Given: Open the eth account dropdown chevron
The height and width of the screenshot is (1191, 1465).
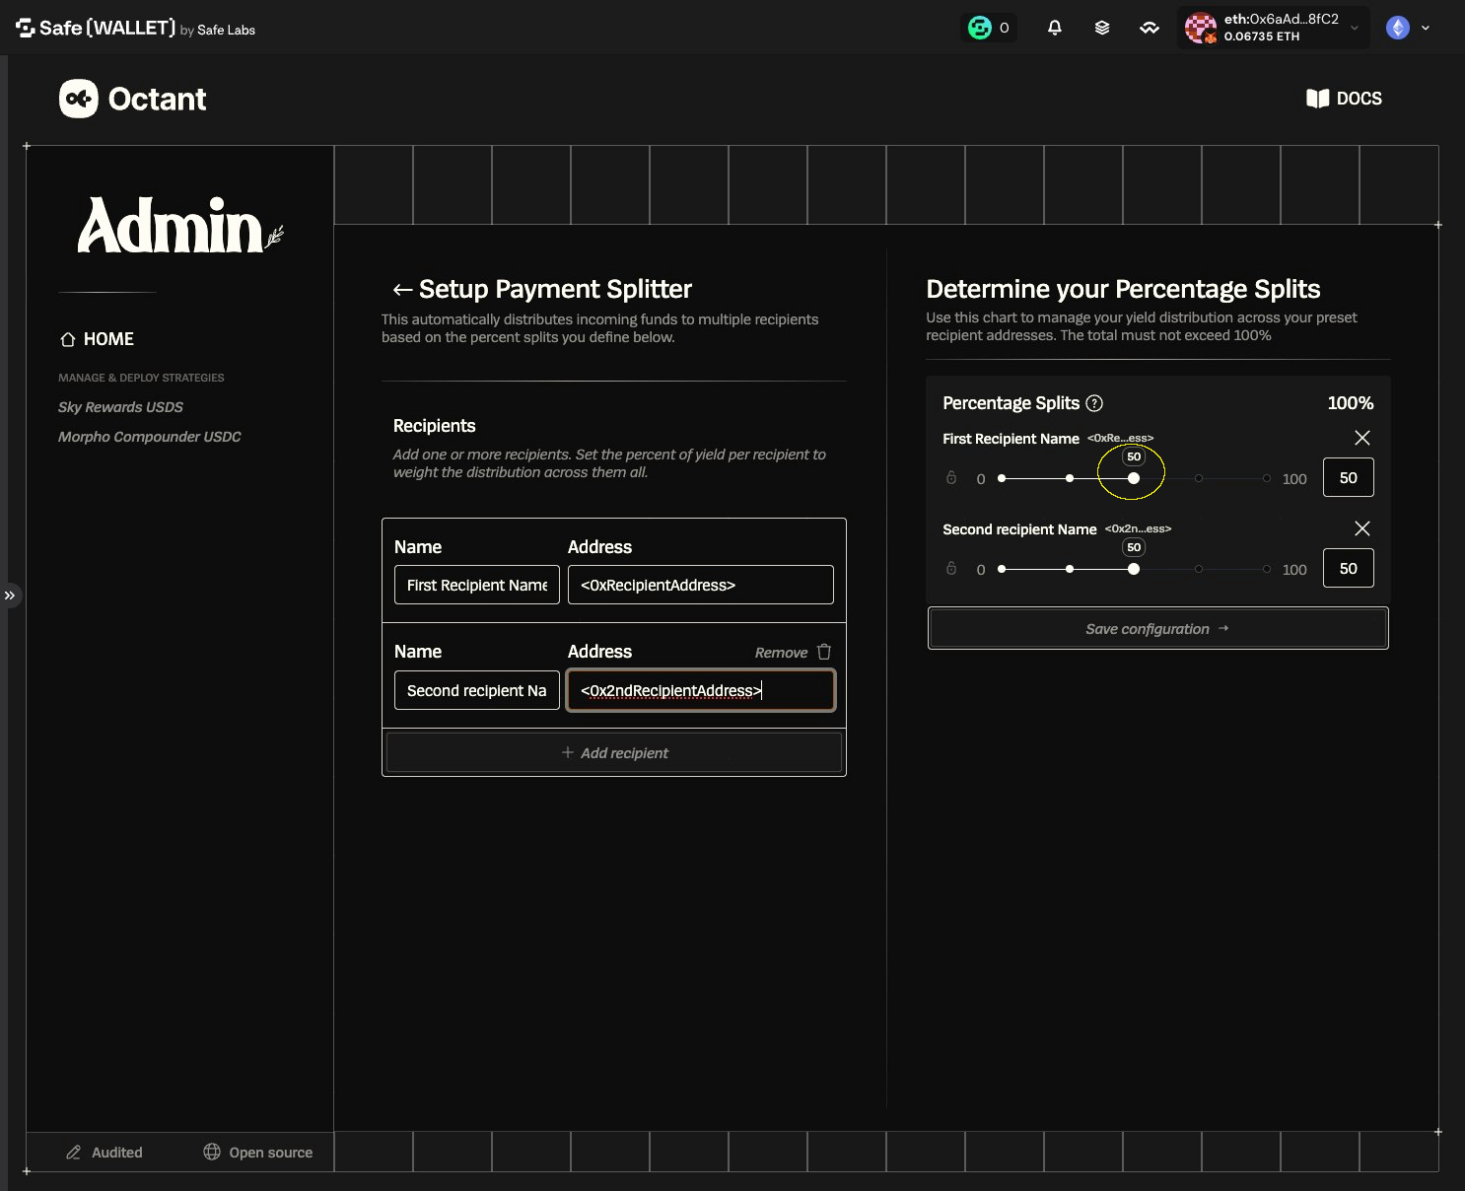Looking at the screenshot, I should point(1355,28).
